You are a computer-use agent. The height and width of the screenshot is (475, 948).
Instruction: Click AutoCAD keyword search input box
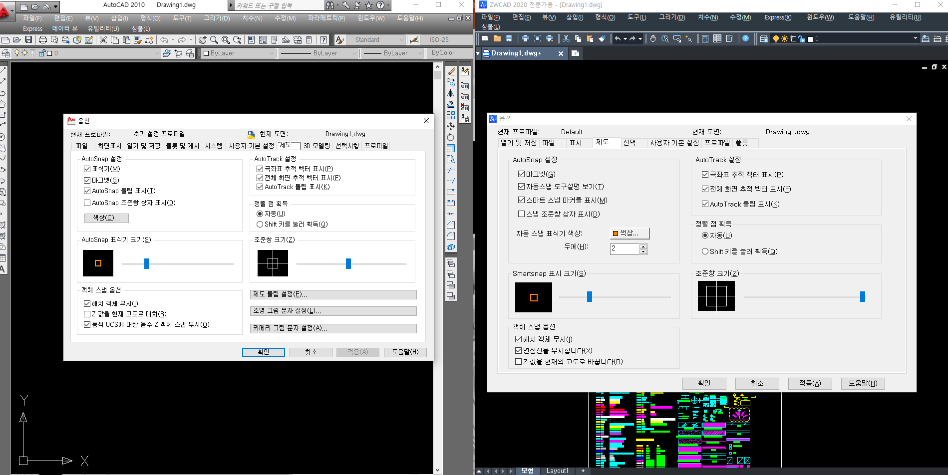(x=279, y=5)
